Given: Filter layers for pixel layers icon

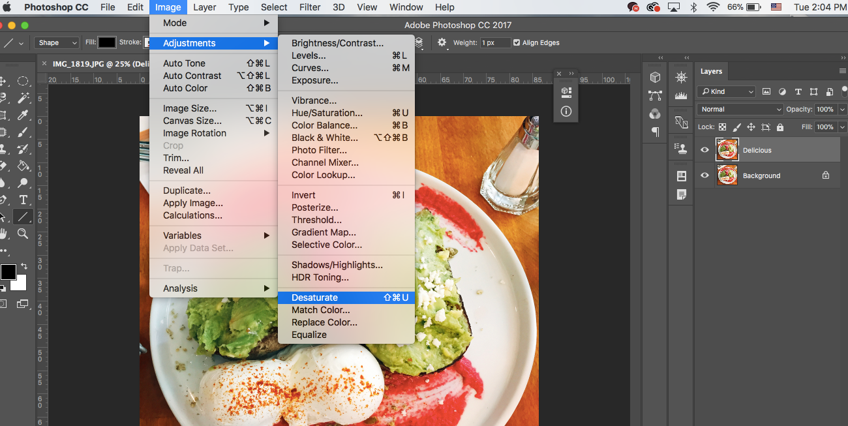Looking at the screenshot, I should tap(766, 92).
